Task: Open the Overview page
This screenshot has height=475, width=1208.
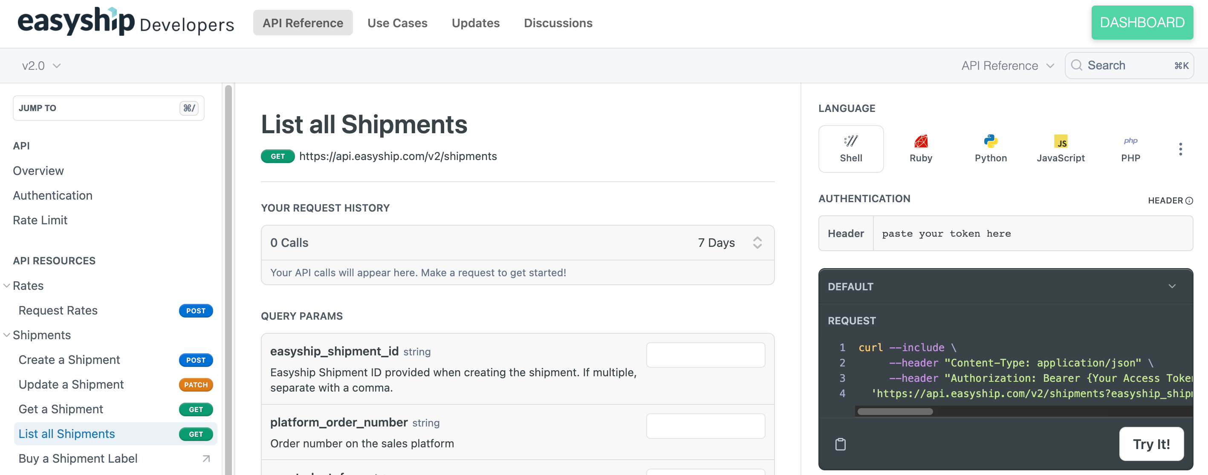Action: 38,171
